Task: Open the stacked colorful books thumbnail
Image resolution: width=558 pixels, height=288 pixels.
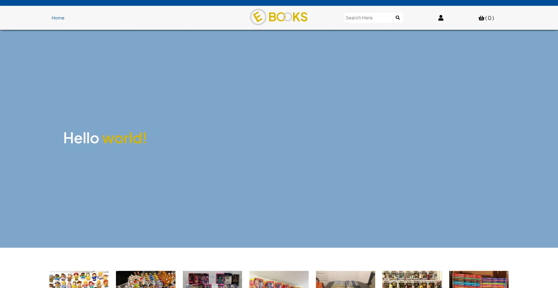Action: (x=479, y=280)
